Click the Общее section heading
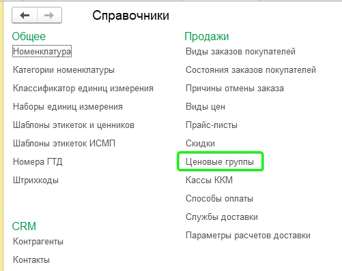 [29, 37]
